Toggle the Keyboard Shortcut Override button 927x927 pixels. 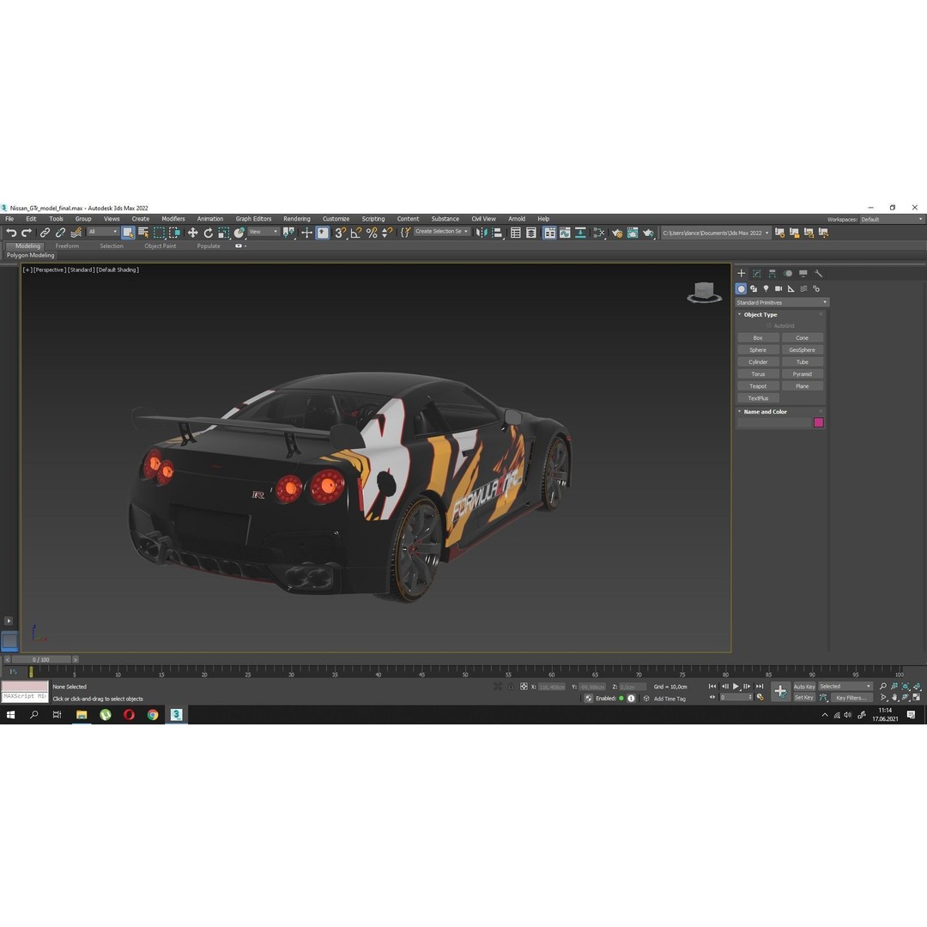click(322, 233)
